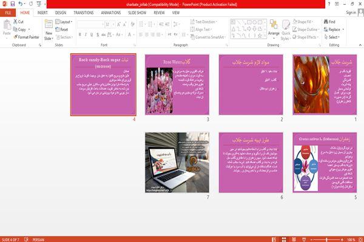Viewport: 364px width, 242px height.
Task: Toggle center text alignment
Action: [x=147, y=35]
